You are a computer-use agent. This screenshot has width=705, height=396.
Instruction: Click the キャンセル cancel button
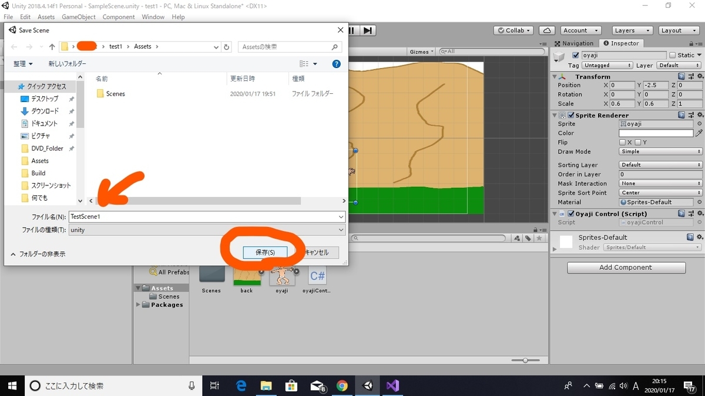click(317, 252)
